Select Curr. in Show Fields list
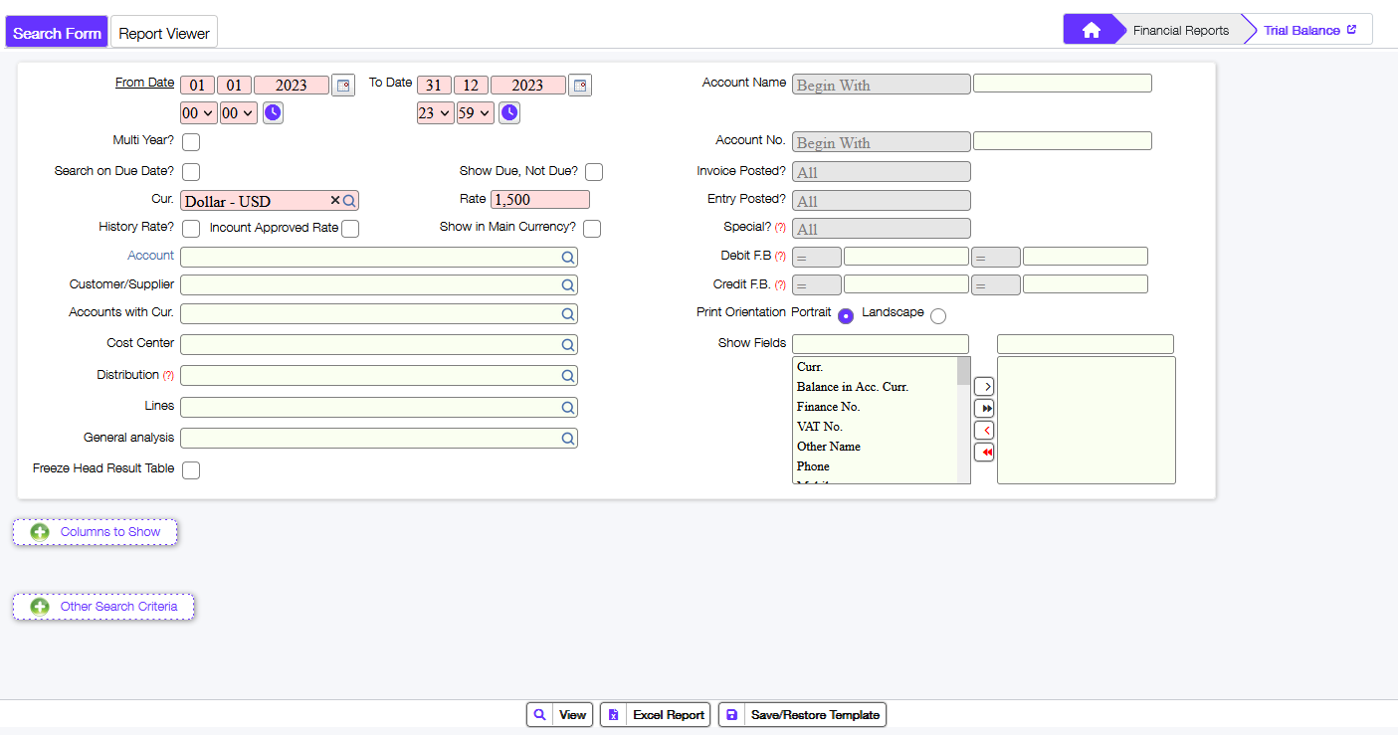The width and height of the screenshot is (1398, 735). 875,367
